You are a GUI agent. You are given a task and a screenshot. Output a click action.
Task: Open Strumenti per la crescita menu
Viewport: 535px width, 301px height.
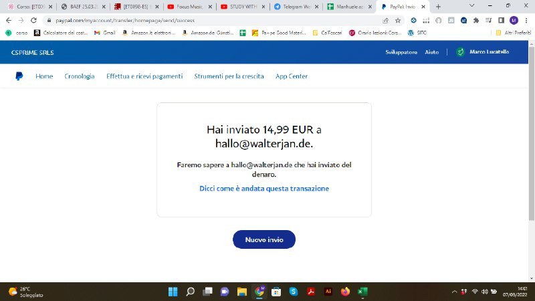click(229, 76)
